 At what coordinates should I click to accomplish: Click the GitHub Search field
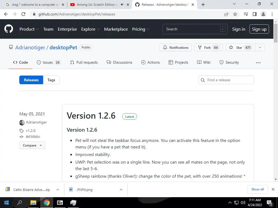click(x=195, y=29)
